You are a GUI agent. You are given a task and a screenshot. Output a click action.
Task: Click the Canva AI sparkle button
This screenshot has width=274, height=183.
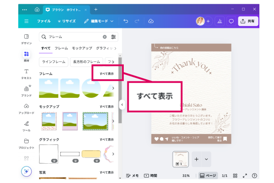26,171
